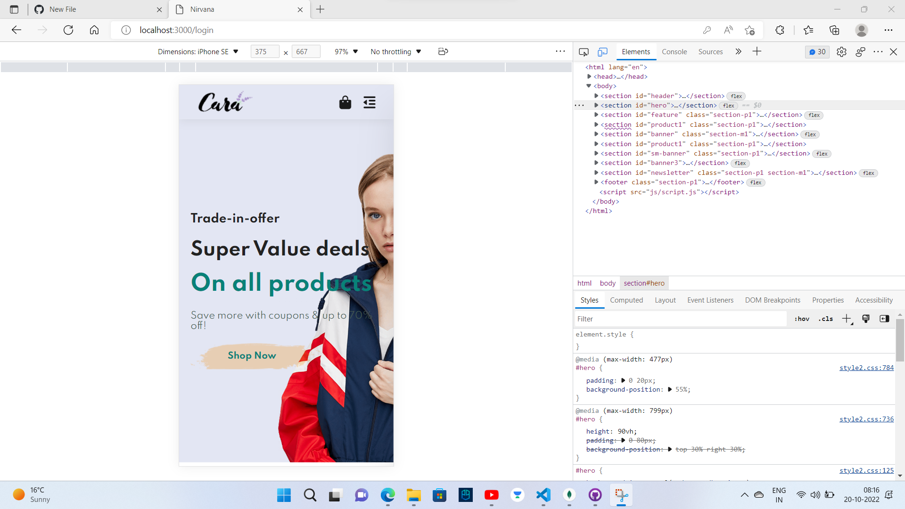Open DevTools customize ellipsis menu
This screenshot has width=905, height=509.
click(878, 52)
